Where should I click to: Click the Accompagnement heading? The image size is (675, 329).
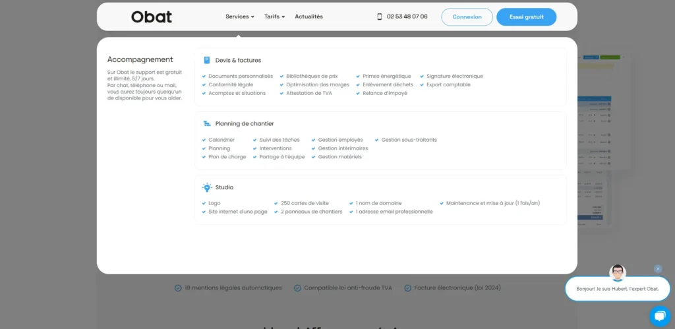point(140,59)
